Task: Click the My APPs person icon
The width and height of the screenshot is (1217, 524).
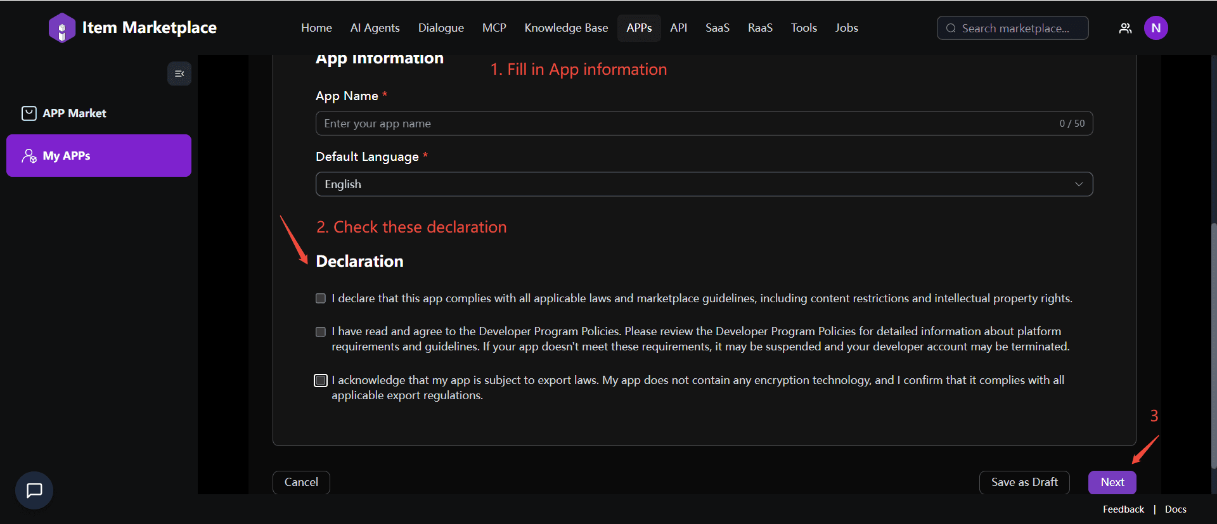Action: pos(29,156)
